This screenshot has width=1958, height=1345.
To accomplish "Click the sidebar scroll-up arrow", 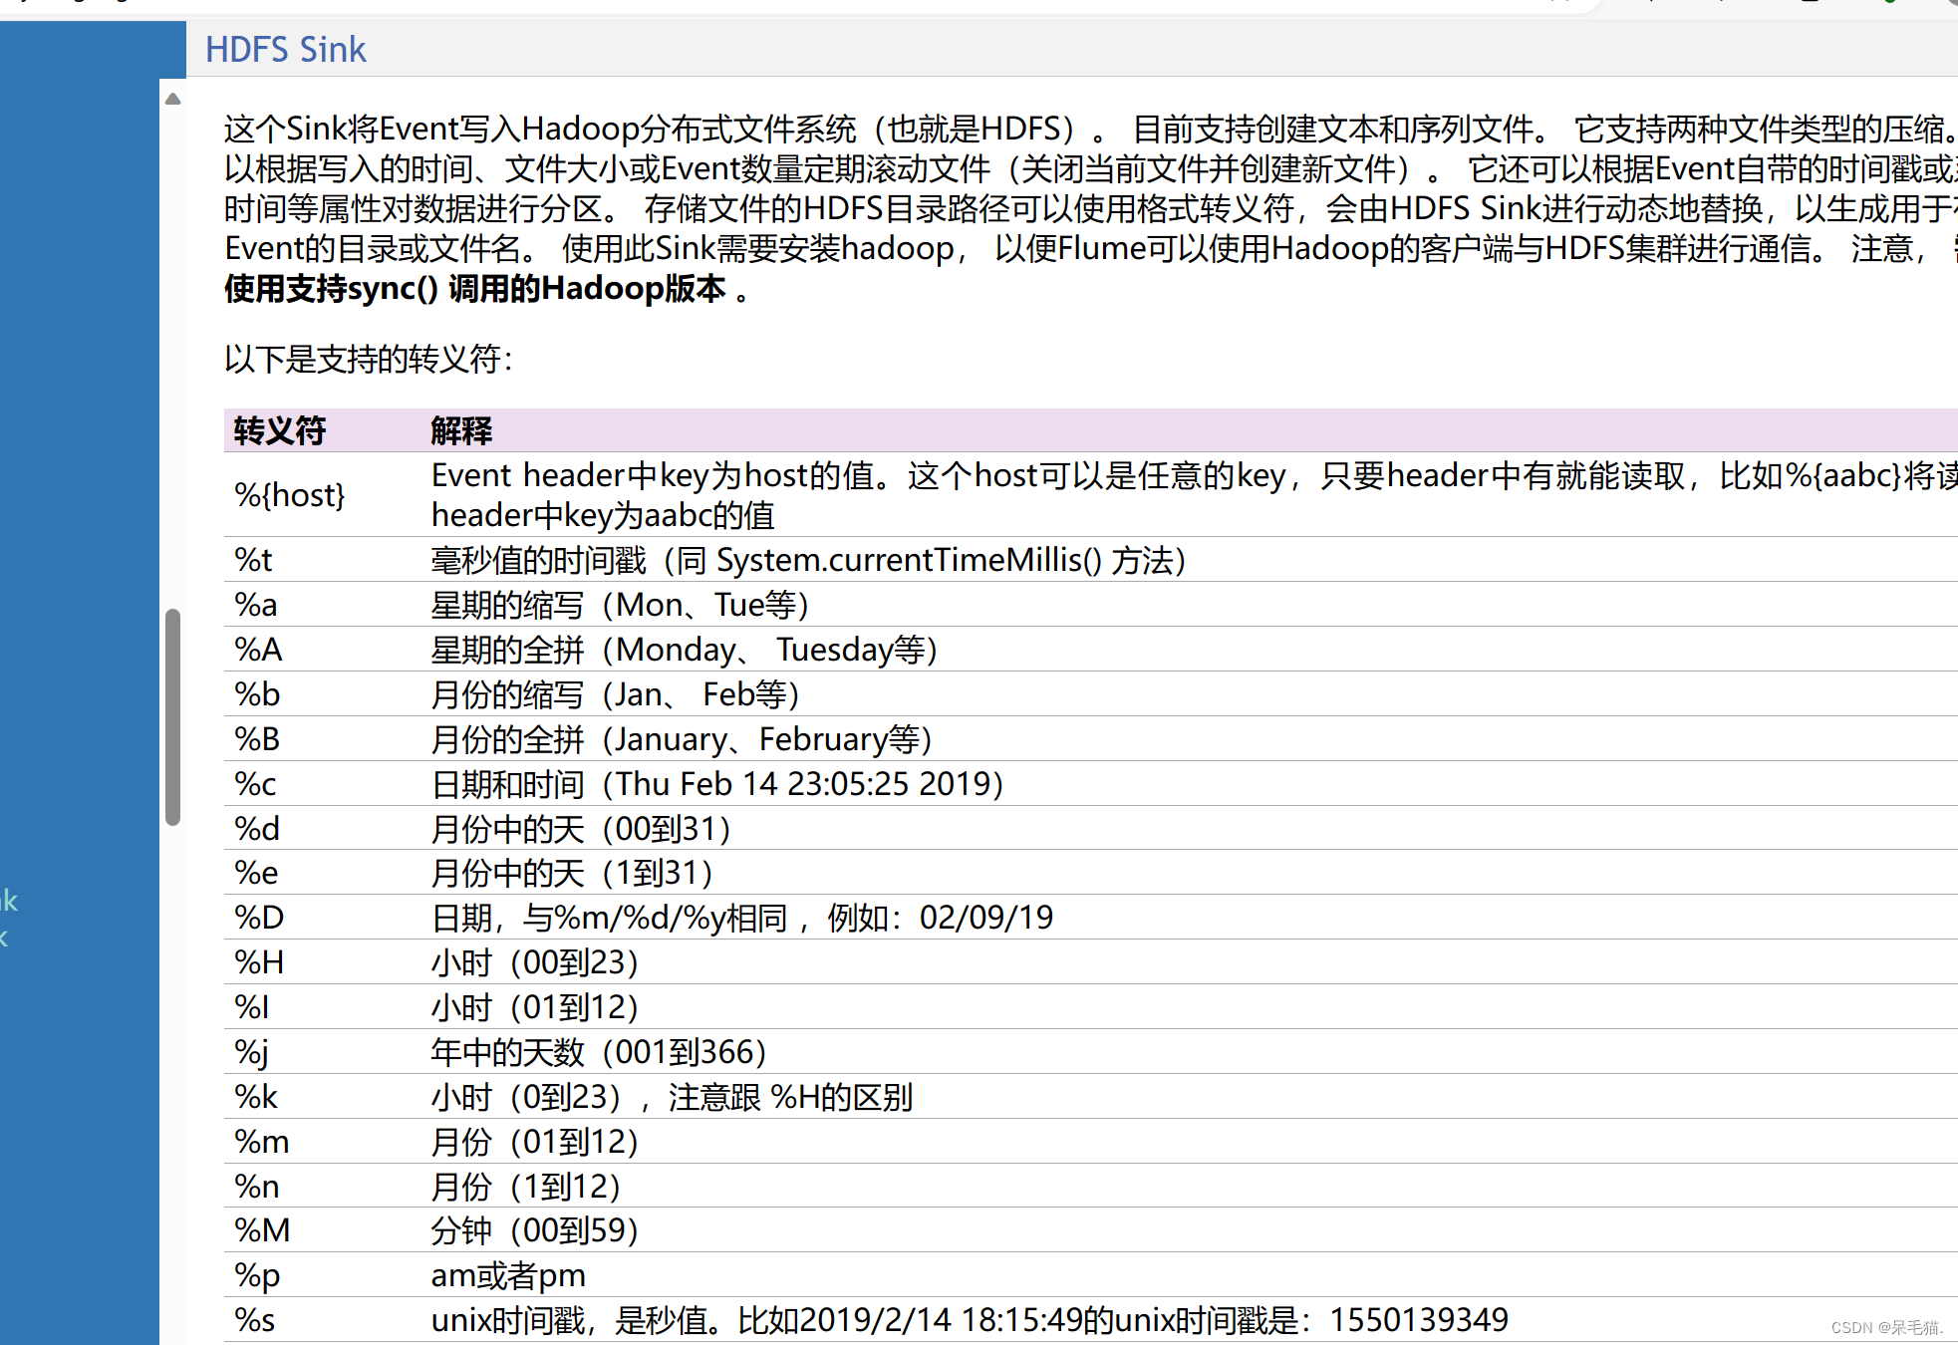I will [x=172, y=99].
